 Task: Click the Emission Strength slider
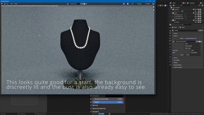[108, 99]
